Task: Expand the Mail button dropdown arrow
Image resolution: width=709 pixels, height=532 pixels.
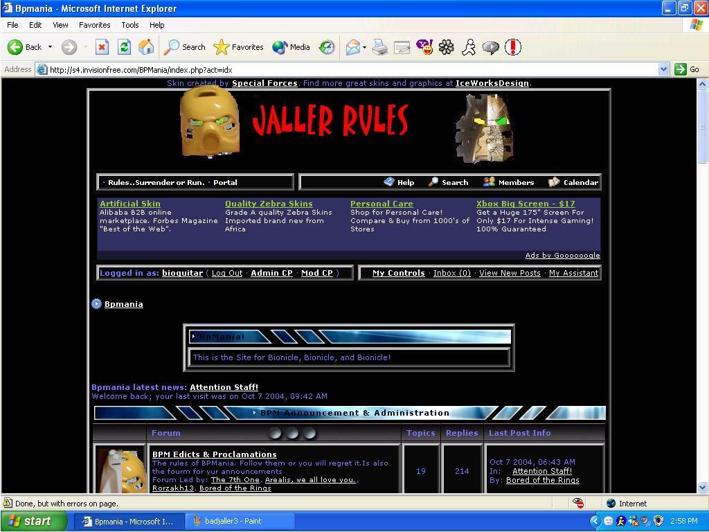Action: click(364, 47)
